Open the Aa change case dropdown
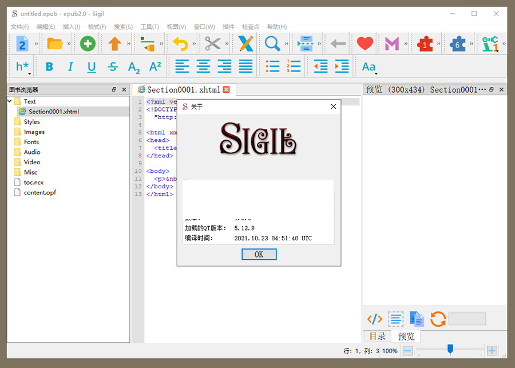 point(369,67)
